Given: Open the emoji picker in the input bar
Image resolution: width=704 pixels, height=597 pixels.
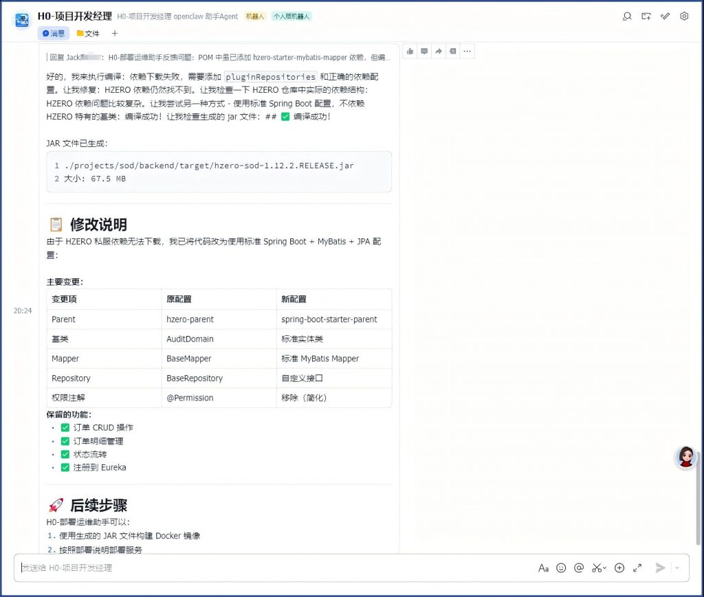Looking at the screenshot, I should coord(561,568).
